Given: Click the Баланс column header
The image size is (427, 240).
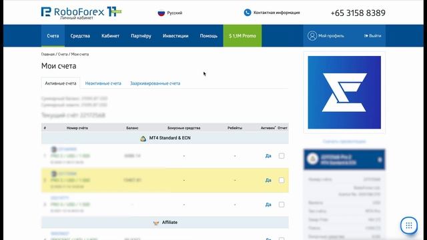Looking at the screenshot, I should pyautogui.click(x=132, y=128).
